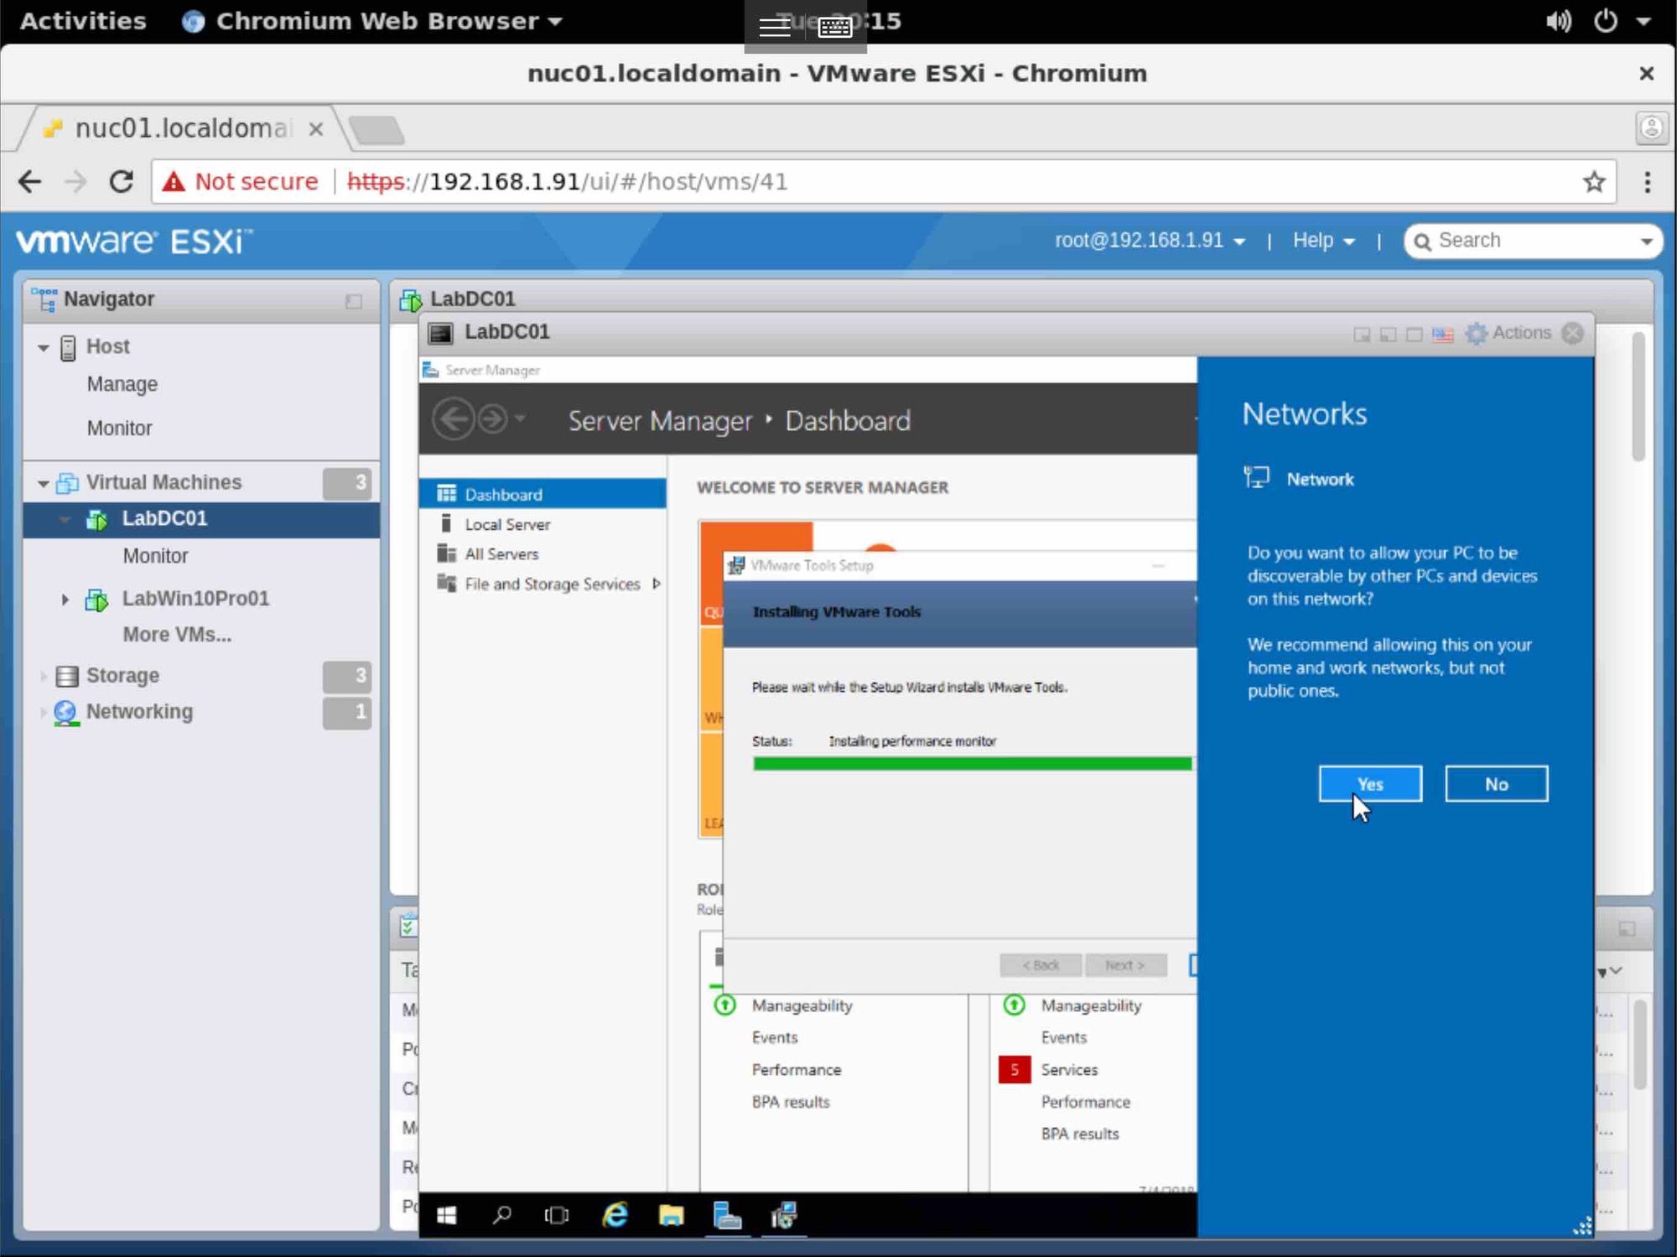Open File Explorer from the Windows taskbar
The width and height of the screenshot is (1677, 1257).
(x=671, y=1215)
